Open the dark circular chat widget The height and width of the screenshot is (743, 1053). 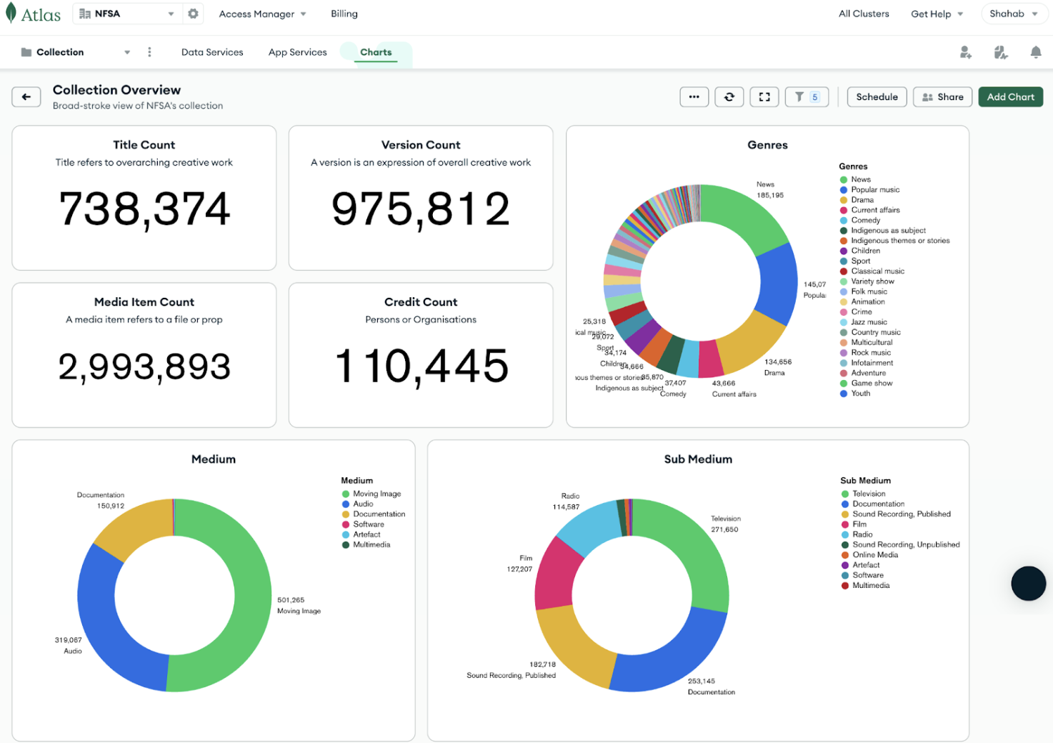[1028, 583]
